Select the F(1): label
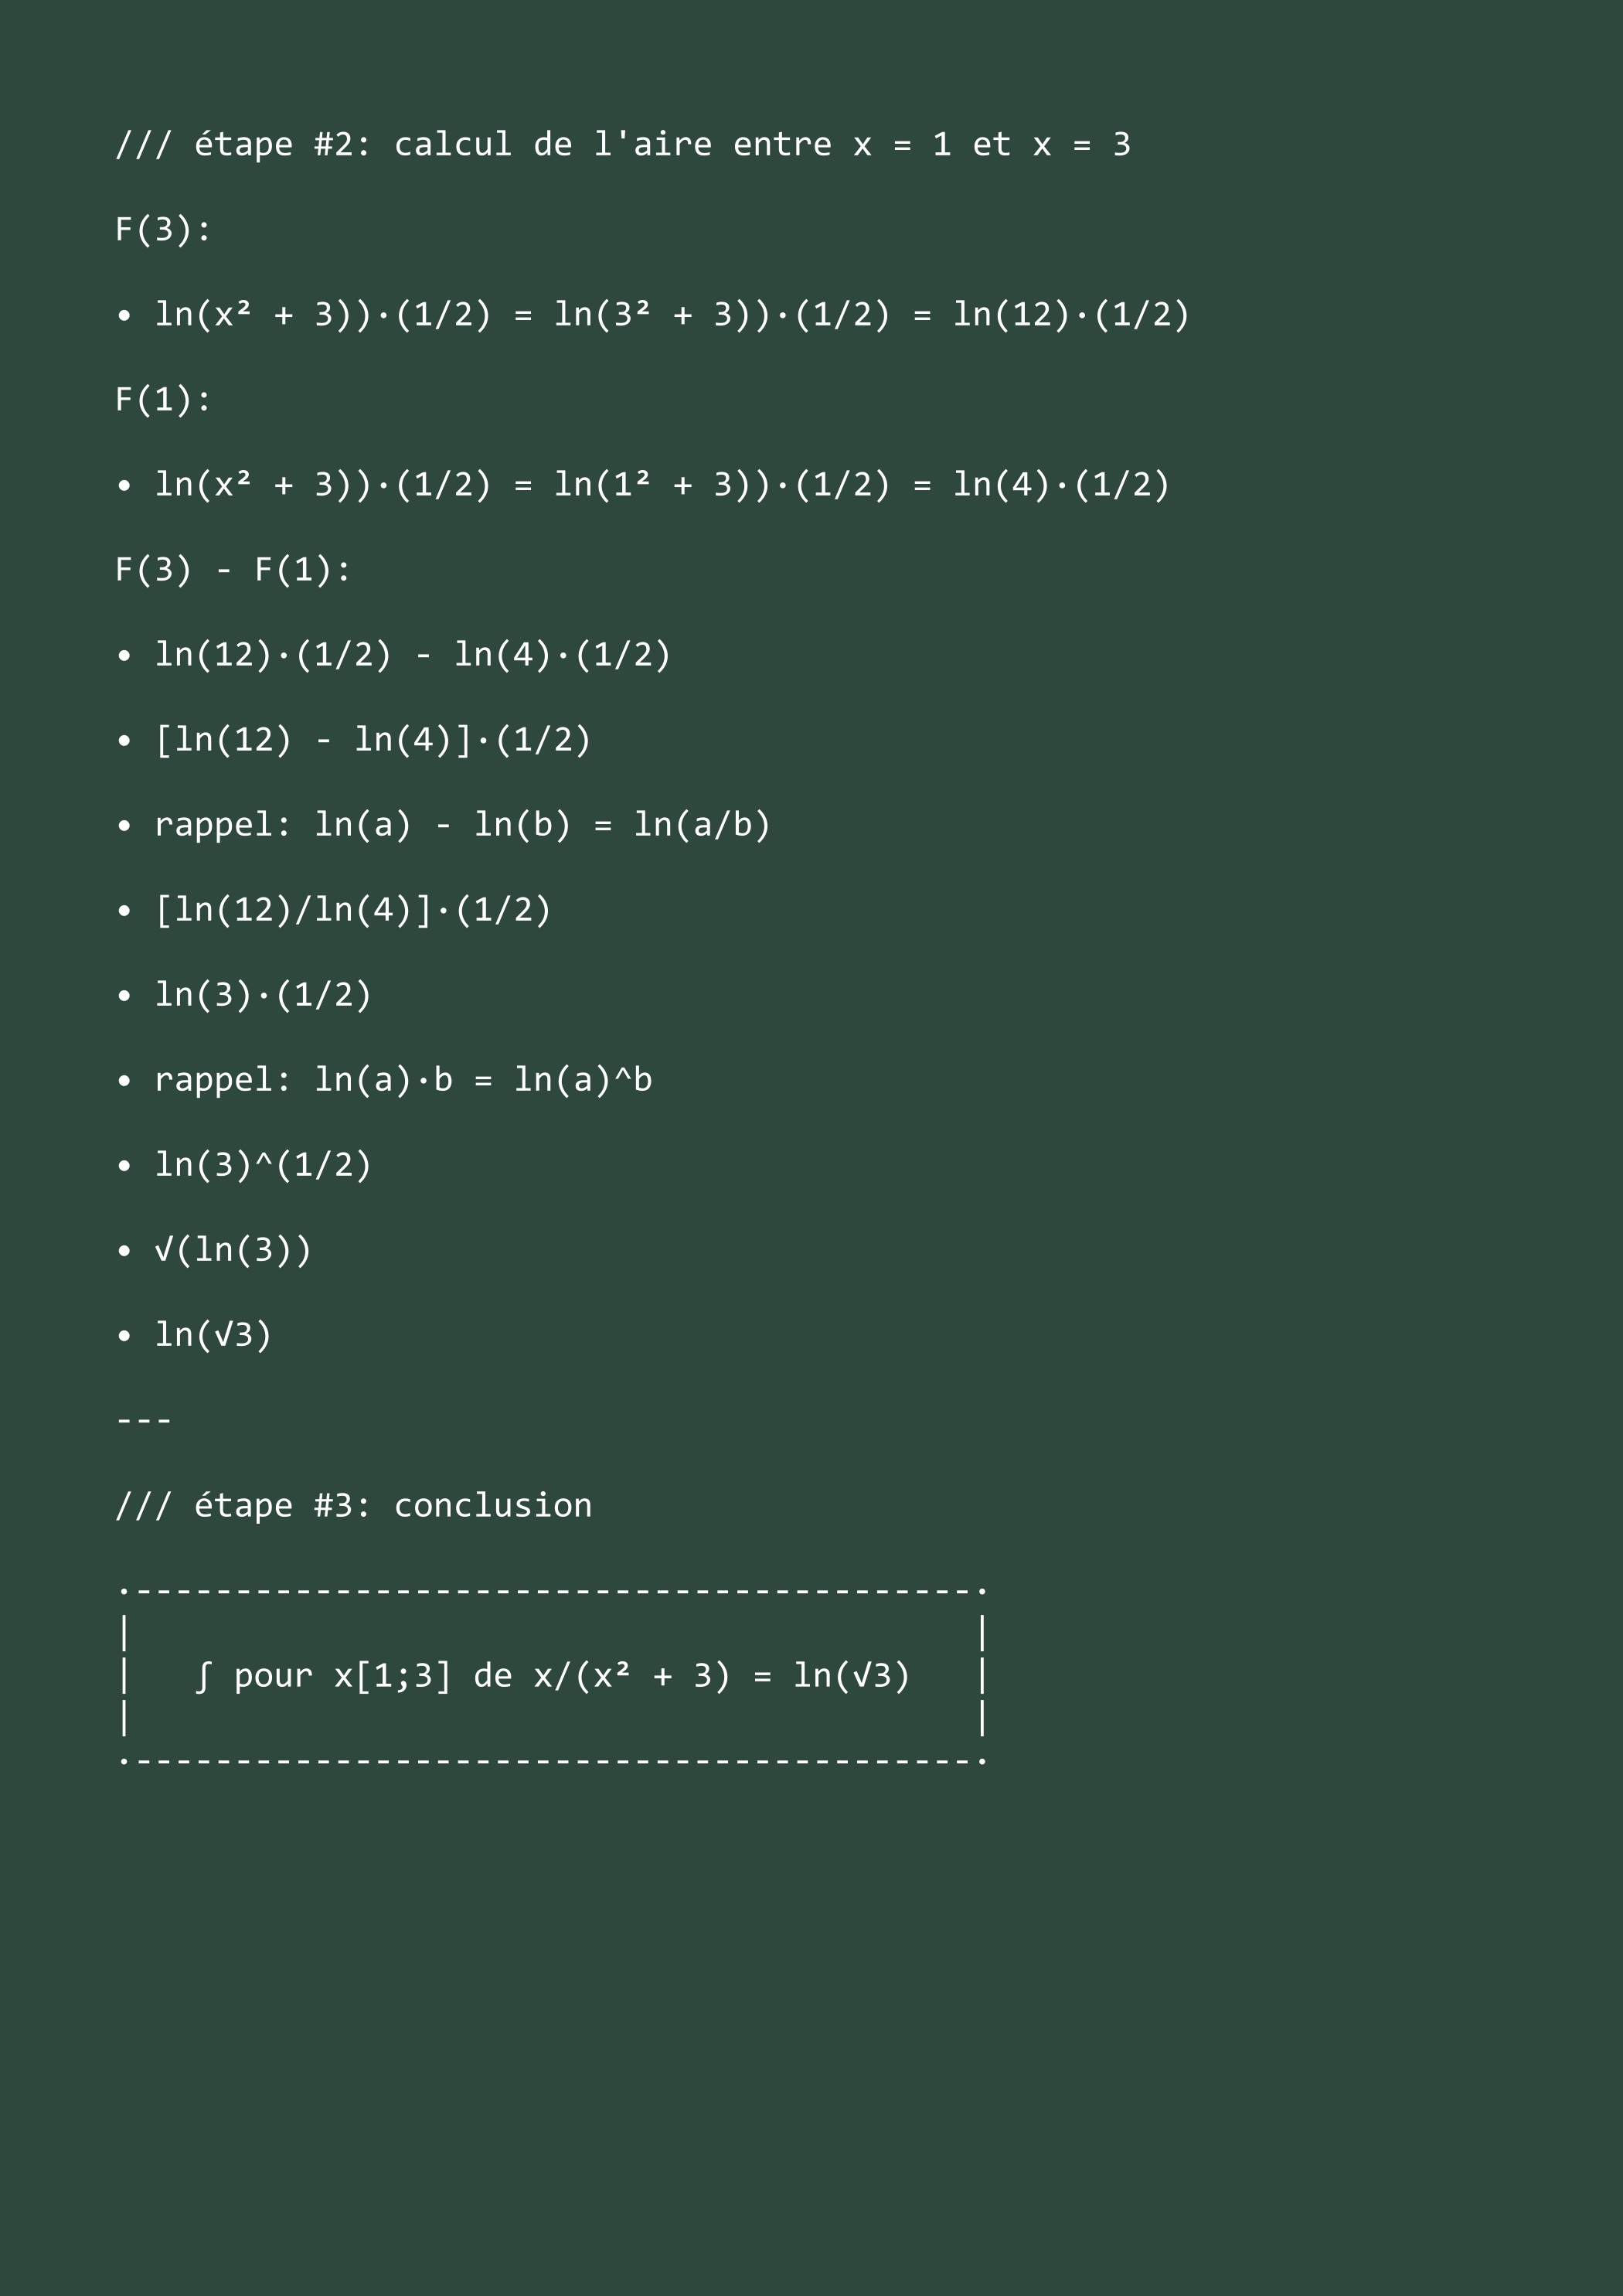1623x2296 pixels. (x=163, y=400)
